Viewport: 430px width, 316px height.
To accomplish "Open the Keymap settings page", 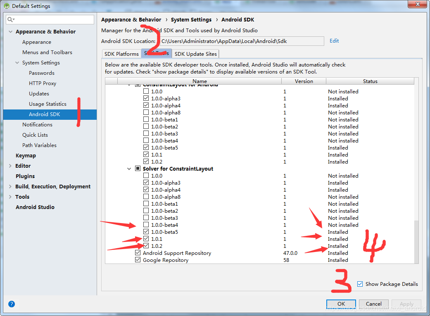I will pyautogui.click(x=26, y=156).
